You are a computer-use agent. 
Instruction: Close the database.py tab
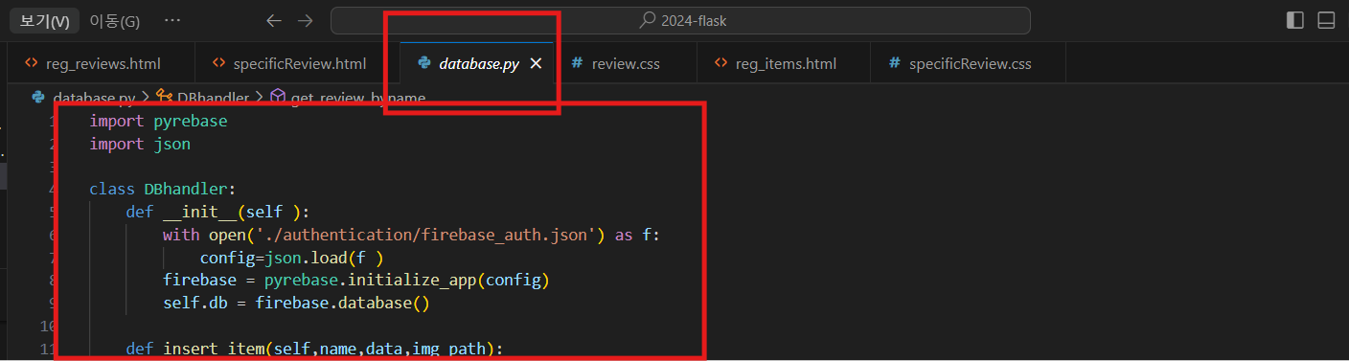point(537,63)
